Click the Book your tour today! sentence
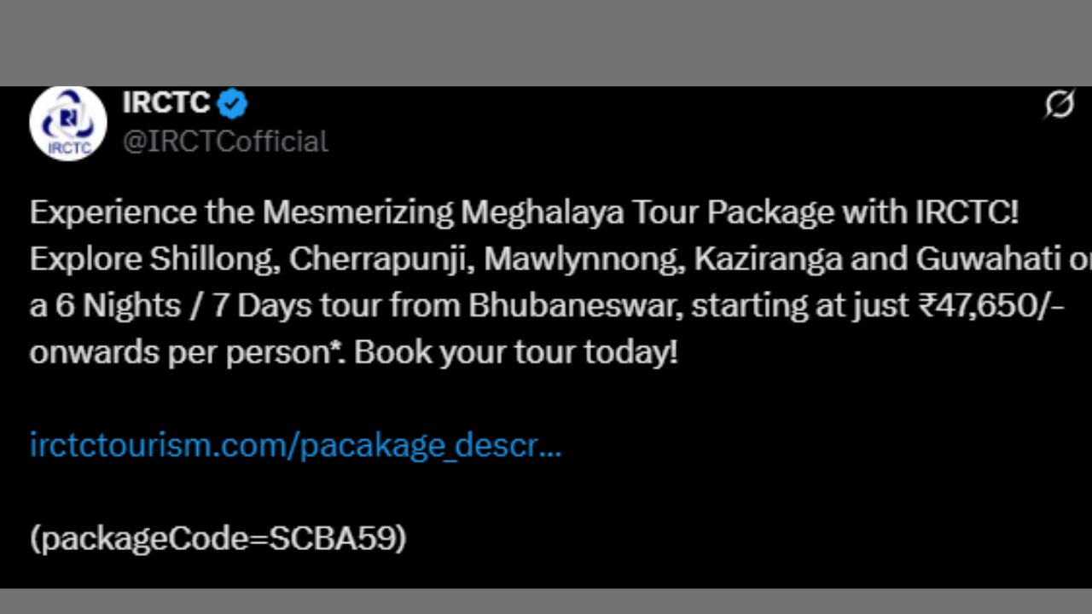The width and height of the screenshot is (1092, 614). (x=515, y=352)
